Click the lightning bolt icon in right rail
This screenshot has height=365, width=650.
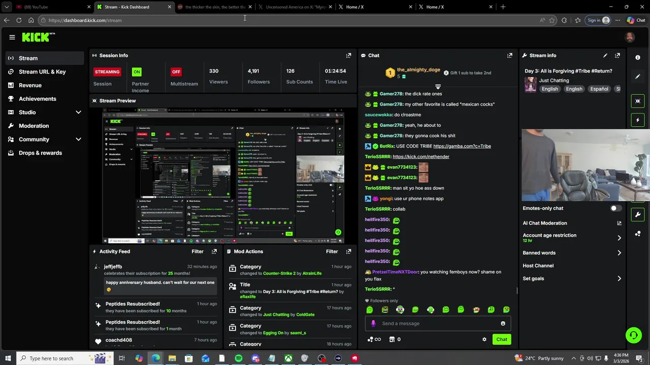pyautogui.click(x=638, y=120)
